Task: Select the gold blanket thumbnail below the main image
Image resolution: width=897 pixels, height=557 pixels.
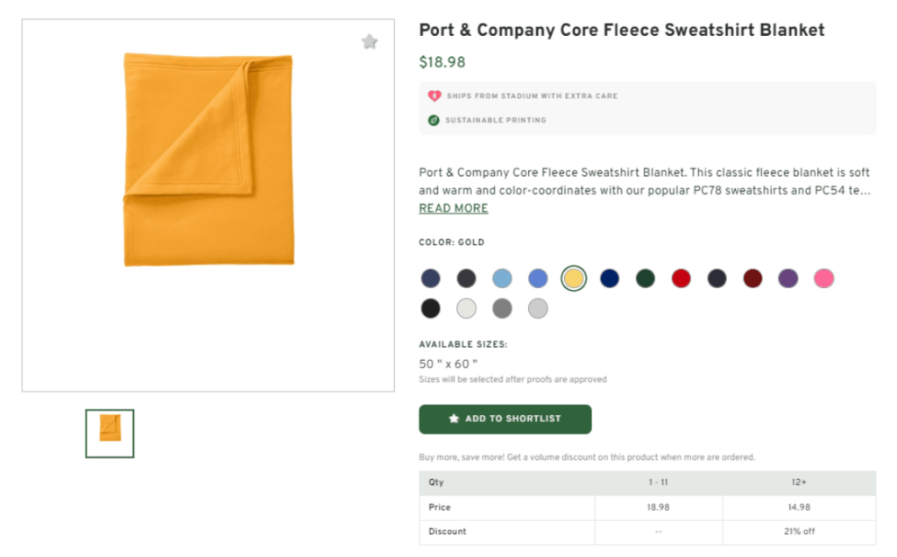Action: coord(109,433)
